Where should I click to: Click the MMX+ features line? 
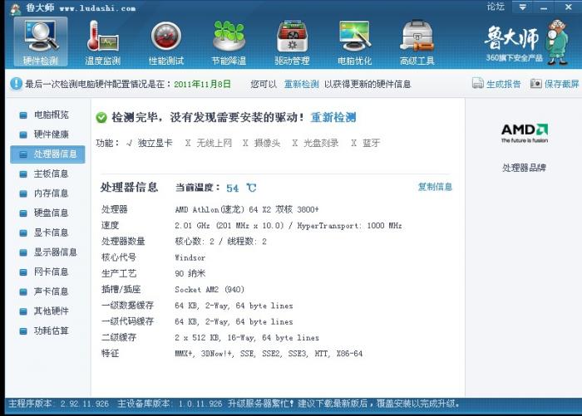[x=269, y=354]
